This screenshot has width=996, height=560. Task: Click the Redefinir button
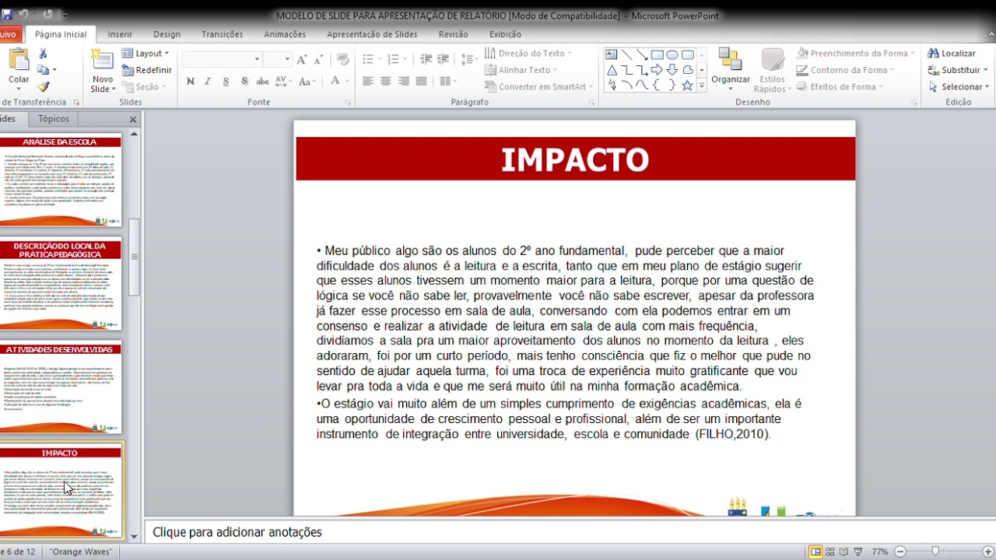pos(146,70)
